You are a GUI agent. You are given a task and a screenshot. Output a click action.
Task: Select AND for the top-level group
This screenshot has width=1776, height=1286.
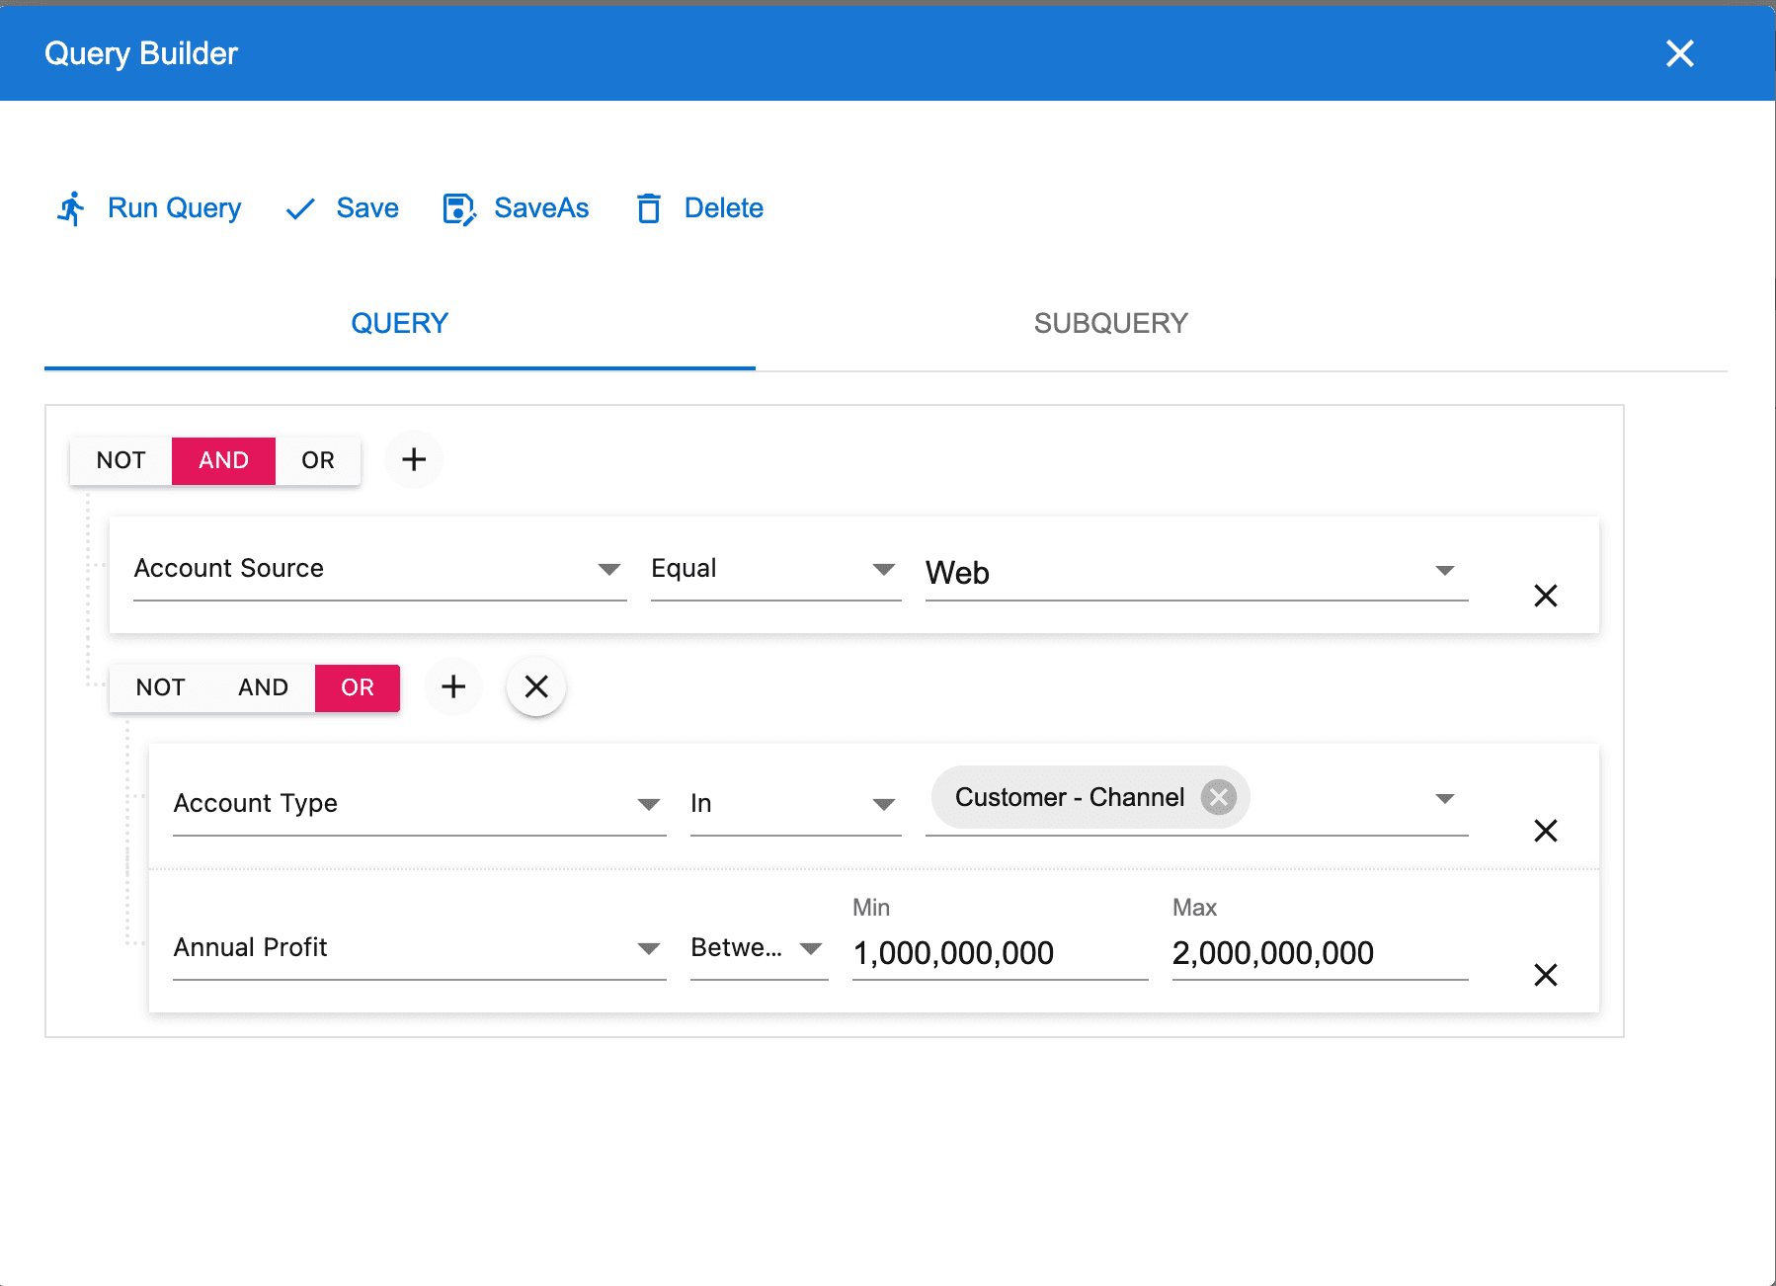tap(224, 460)
